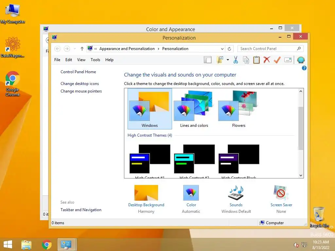Open the Recycle Bin desktop icon
Image resolution: width=335 pixels, height=251 pixels.
pyautogui.click(x=319, y=217)
